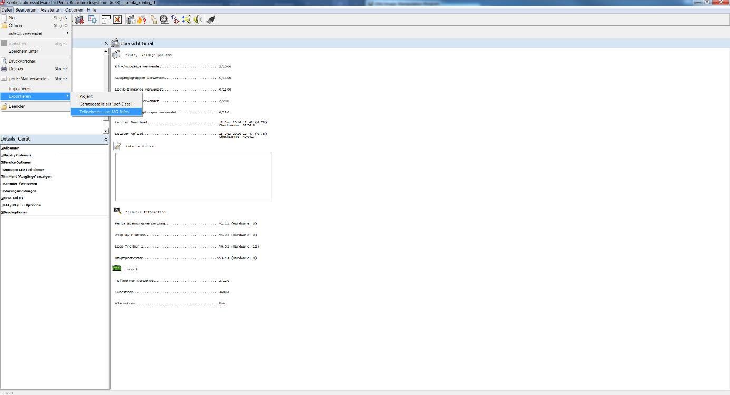Choose Teilnehmer- und MG-Infos export option
Viewport: 730px width, 395px height.
pyautogui.click(x=107, y=112)
